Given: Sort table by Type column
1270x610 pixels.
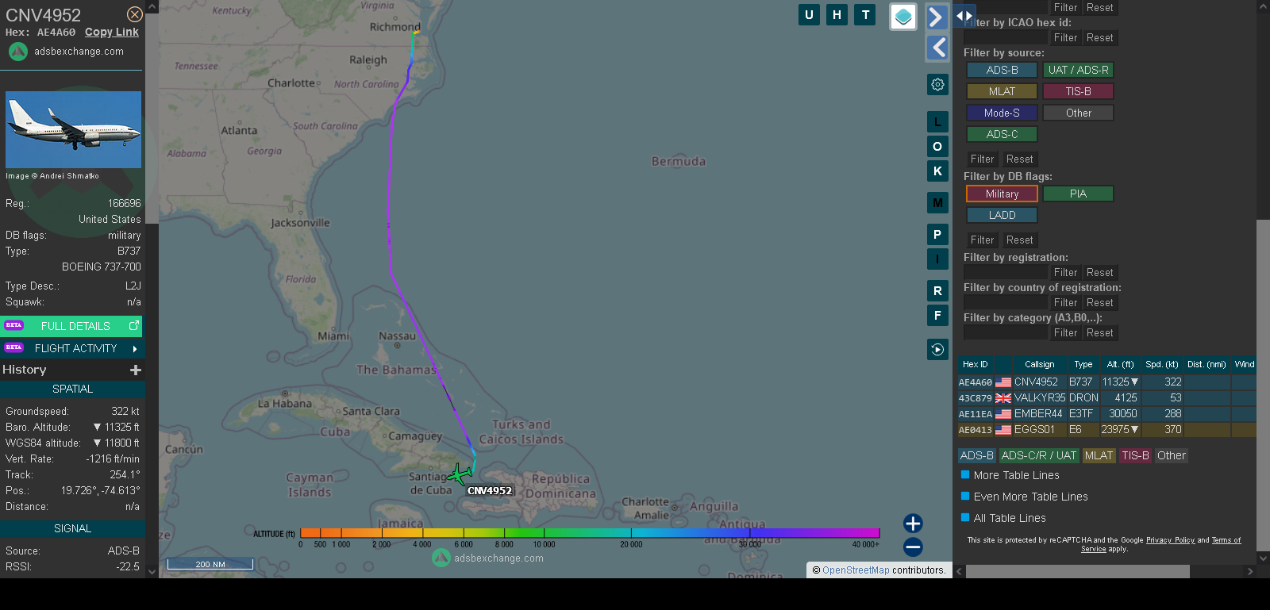Looking at the screenshot, I should tap(1083, 364).
